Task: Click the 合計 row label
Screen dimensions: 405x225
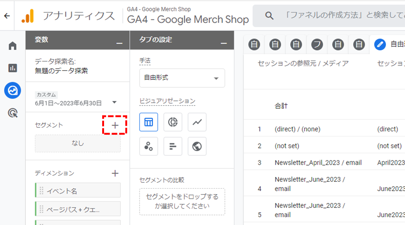Action: tap(281, 106)
